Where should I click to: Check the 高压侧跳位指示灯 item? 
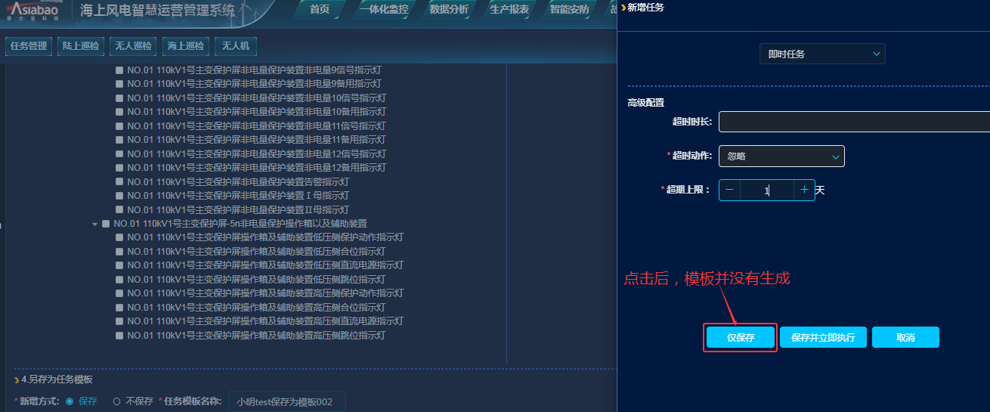pos(119,335)
